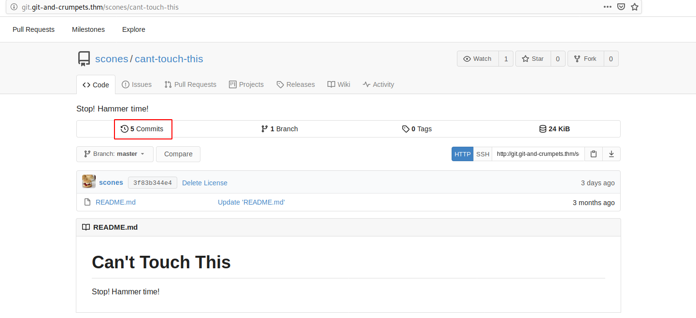Viewport: 696px width, 318px height.
Task: Select HTTP clone protocol
Action: tap(462, 154)
